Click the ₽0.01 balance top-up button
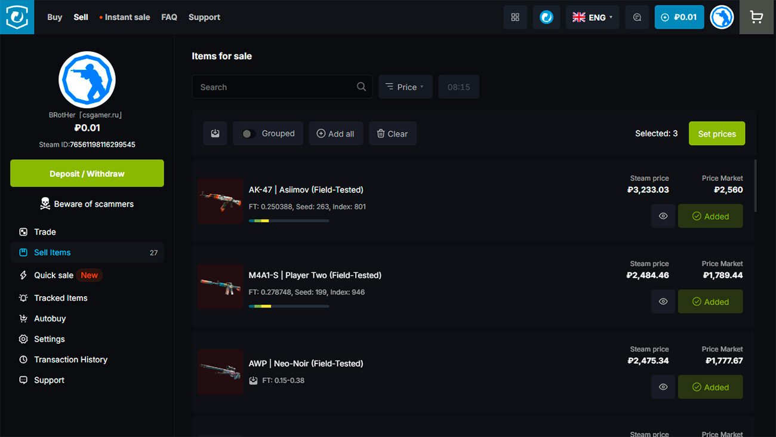776x437 pixels. (x=679, y=17)
